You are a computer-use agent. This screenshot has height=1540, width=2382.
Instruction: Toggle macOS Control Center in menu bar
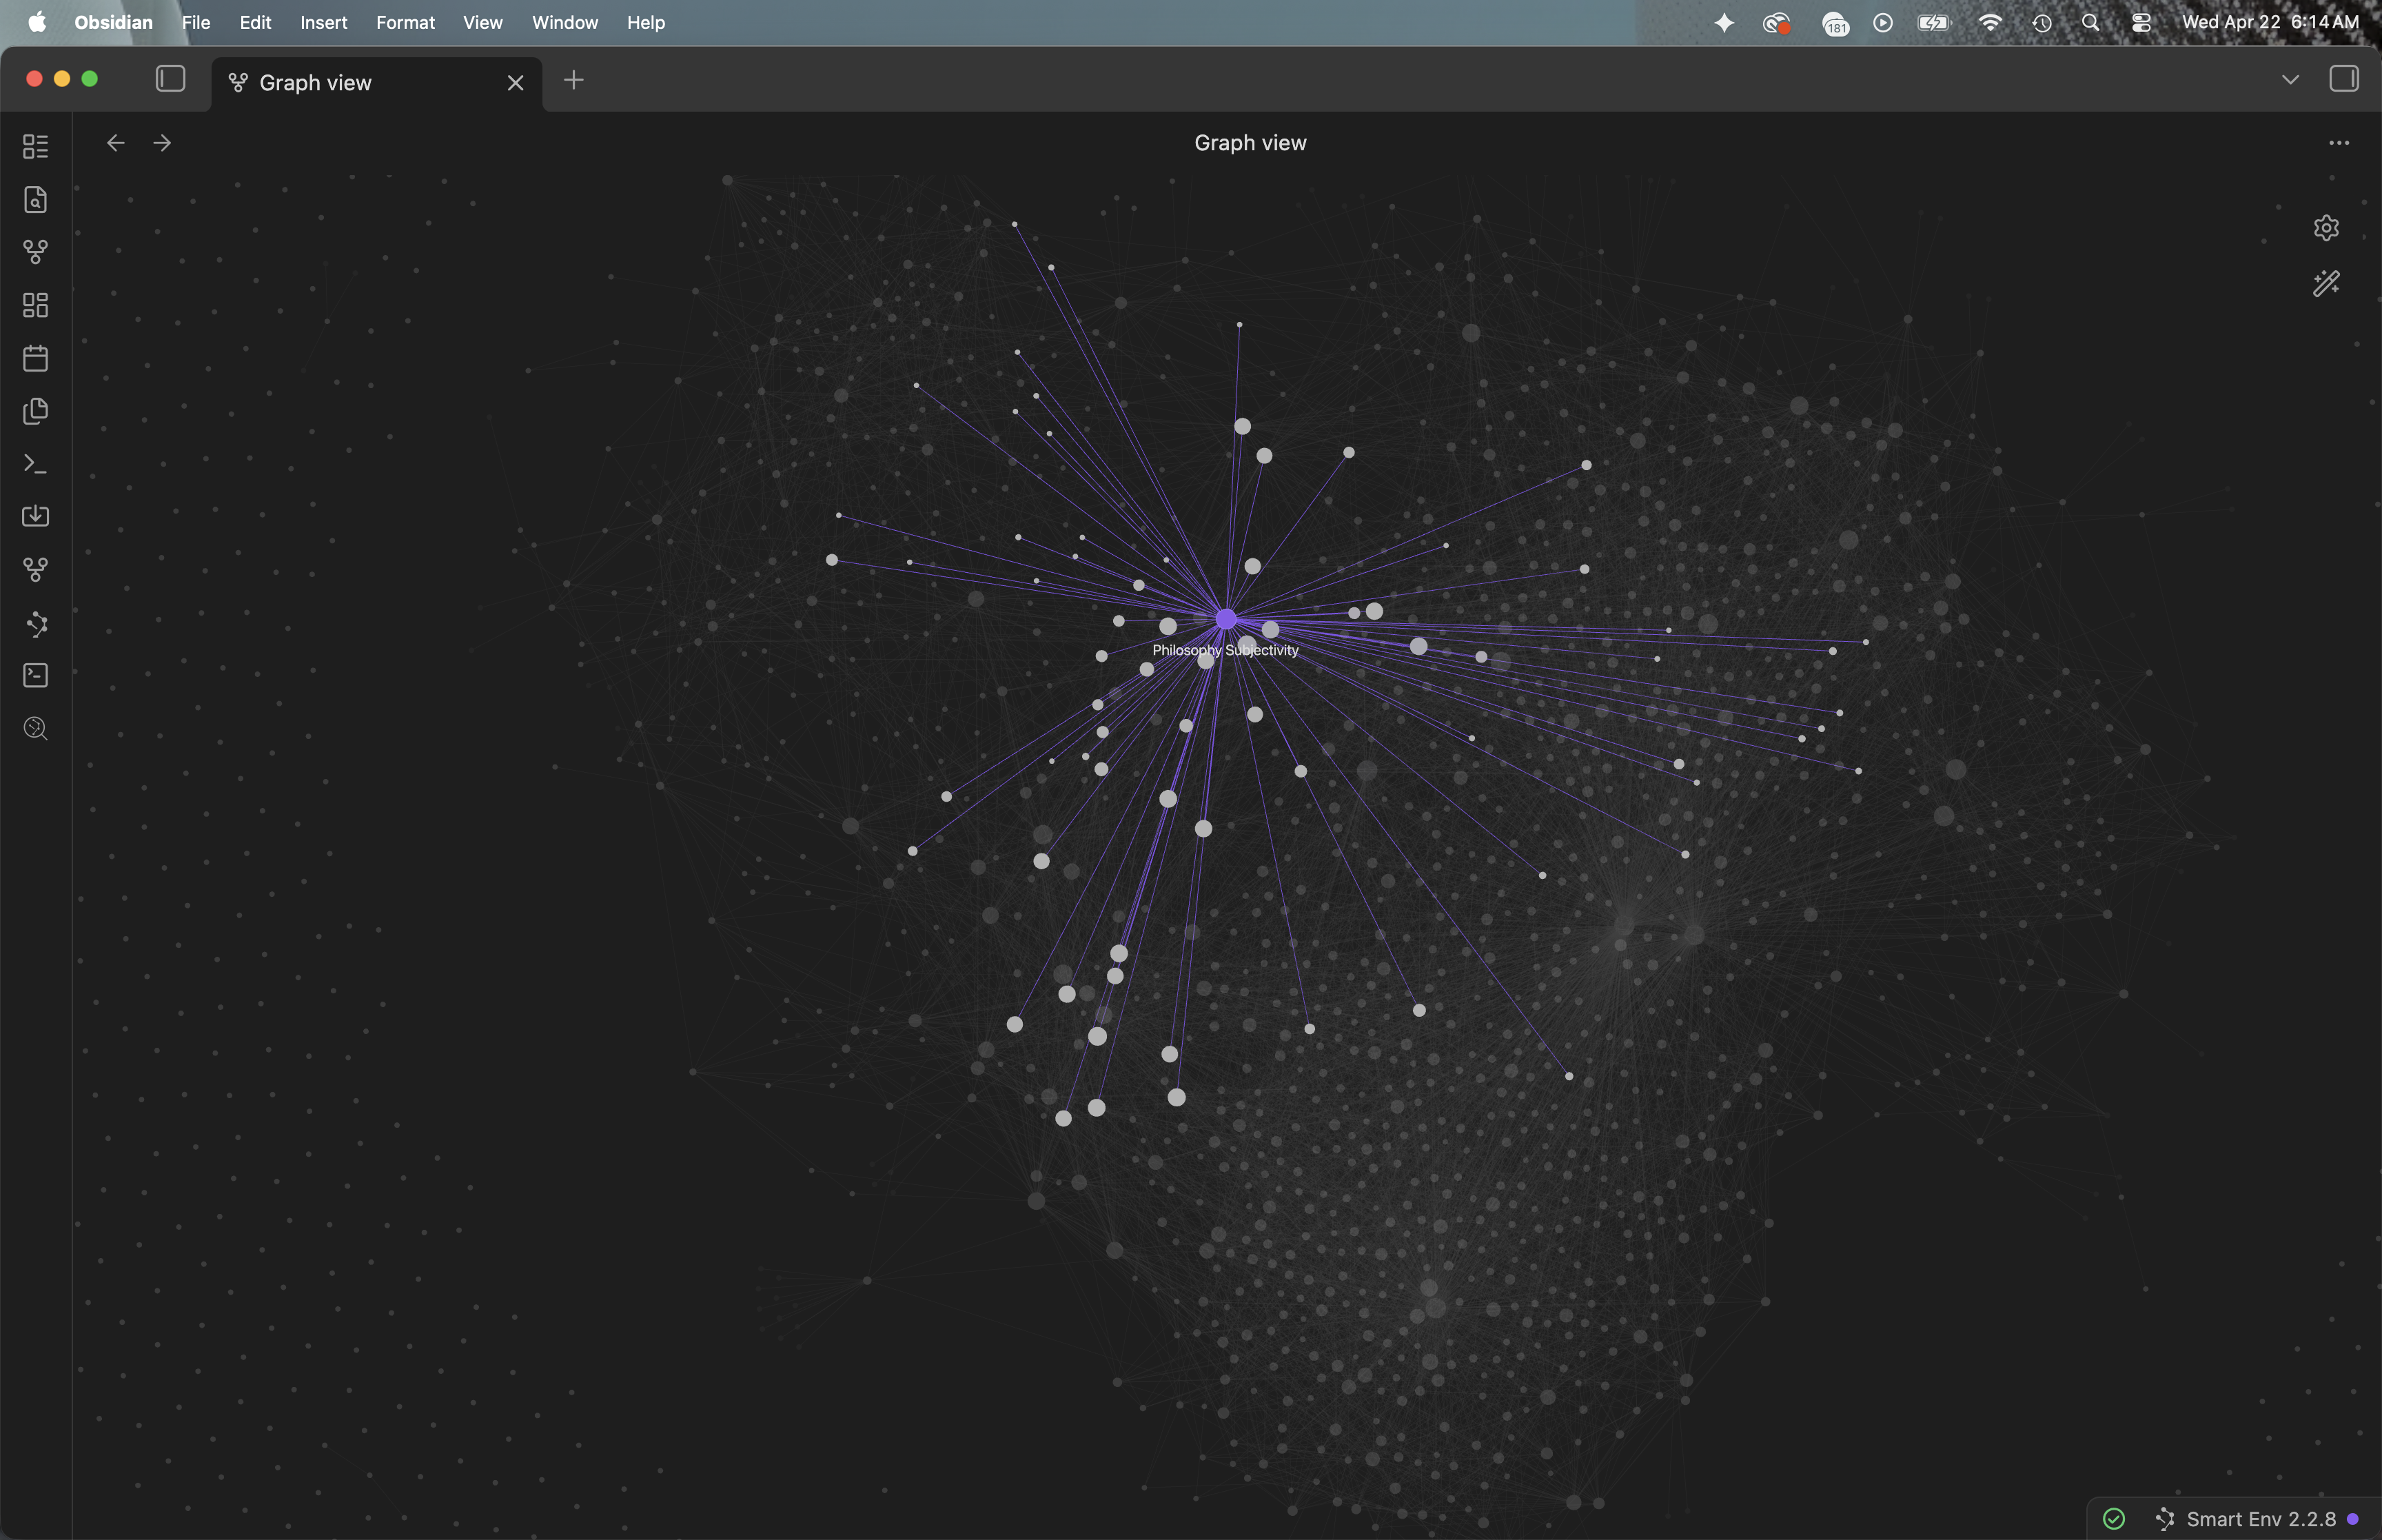click(2141, 23)
